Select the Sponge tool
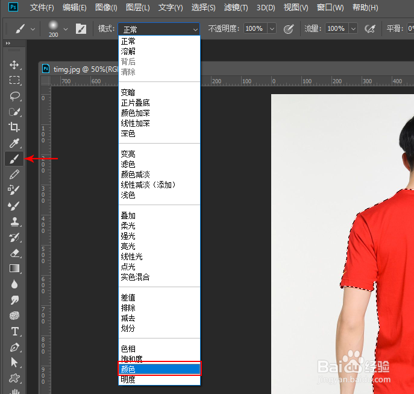414x394 pixels. tap(14, 316)
